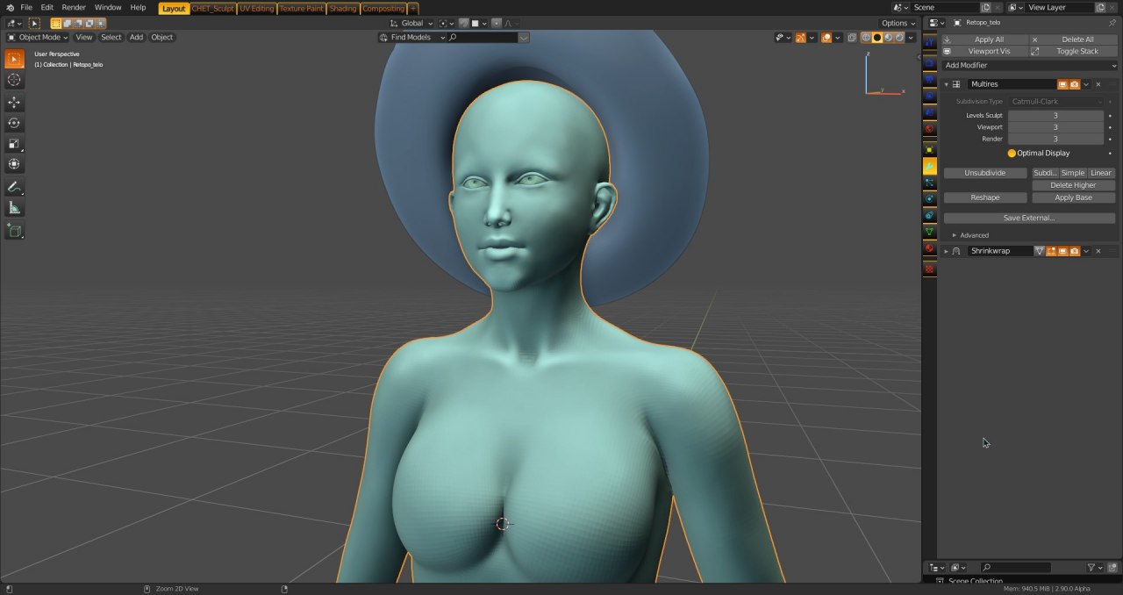Switch to the UV Editing workspace tab

(x=257, y=9)
